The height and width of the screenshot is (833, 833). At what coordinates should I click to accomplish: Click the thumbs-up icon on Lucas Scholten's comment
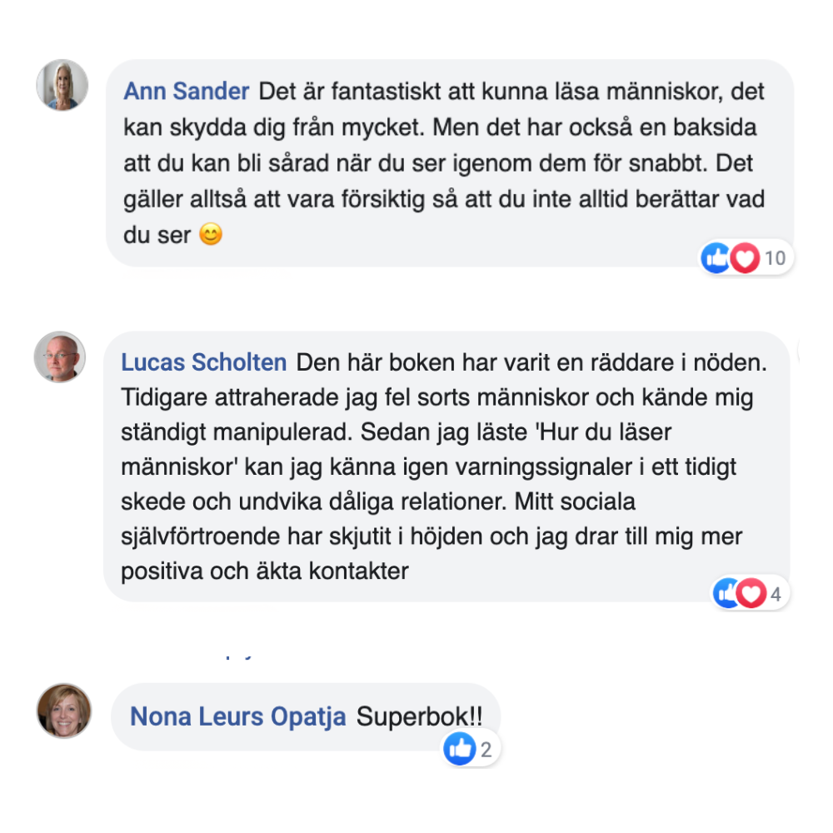(x=727, y=594)
